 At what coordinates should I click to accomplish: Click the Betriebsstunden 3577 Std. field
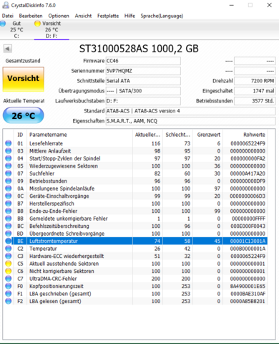[255, 101]
